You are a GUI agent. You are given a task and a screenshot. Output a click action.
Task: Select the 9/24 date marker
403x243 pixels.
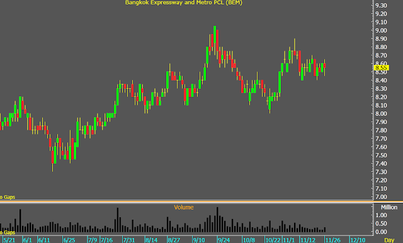click(224, 240)
